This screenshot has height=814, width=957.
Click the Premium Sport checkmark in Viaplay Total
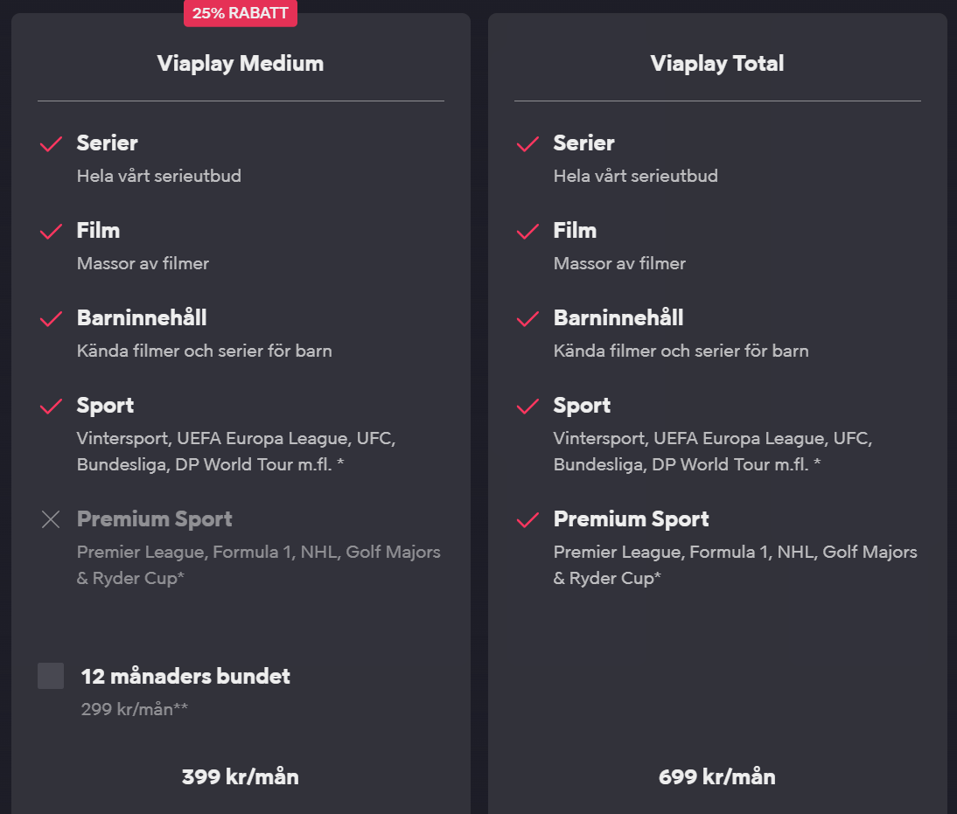tap(527, 519)
